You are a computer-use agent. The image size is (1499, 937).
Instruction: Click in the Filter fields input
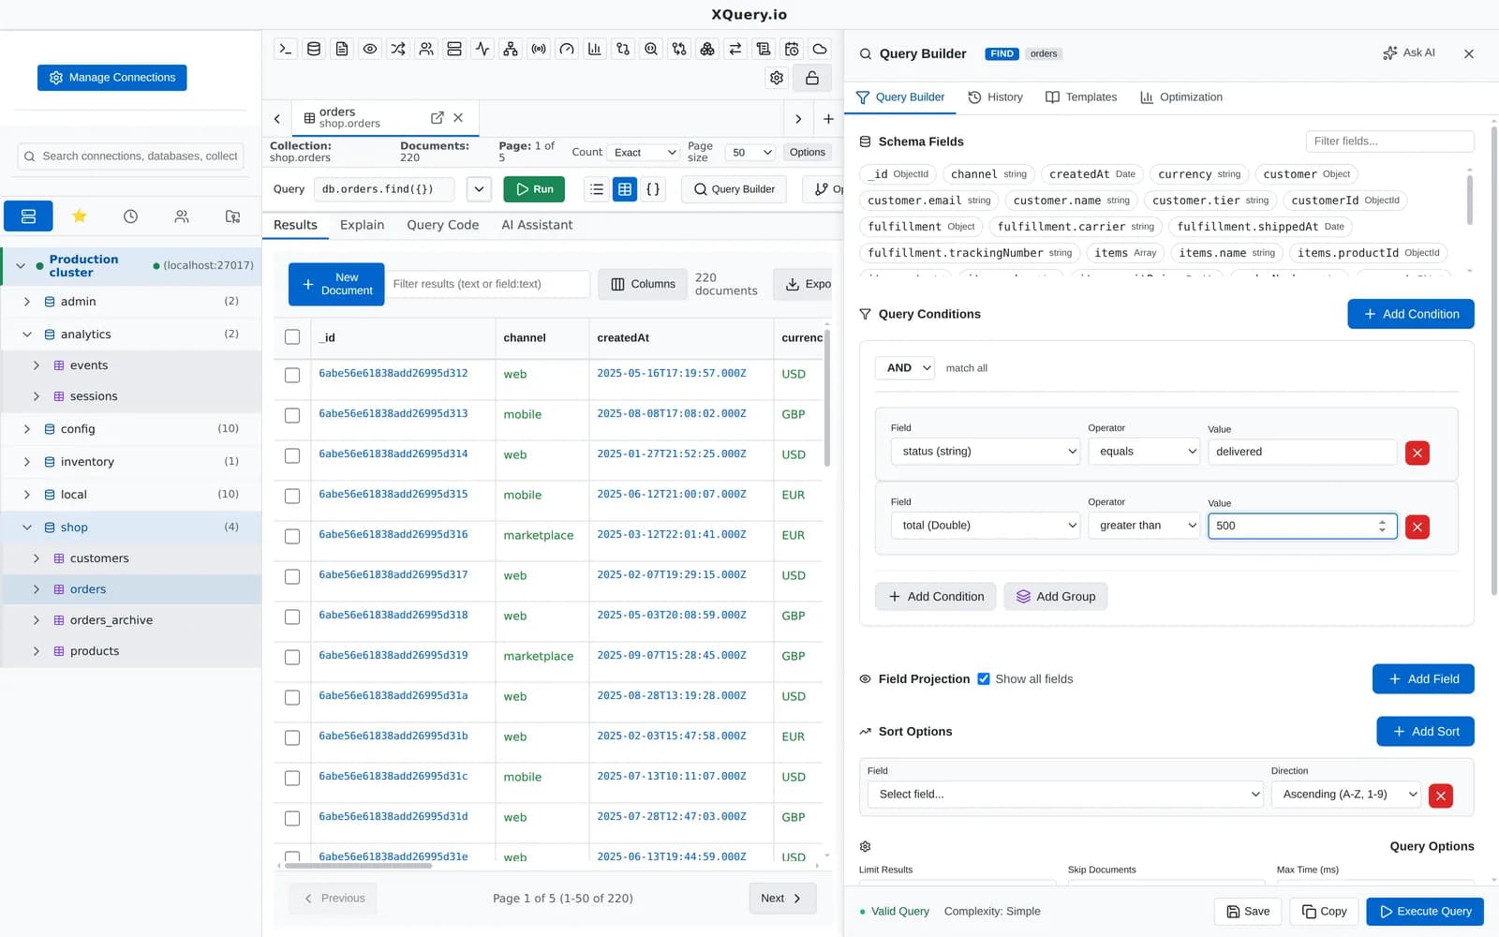pyautogui.click(x=1389, y=141)
